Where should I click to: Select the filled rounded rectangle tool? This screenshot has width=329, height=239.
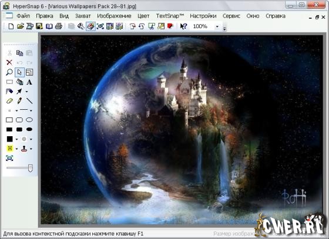[19, 129]
